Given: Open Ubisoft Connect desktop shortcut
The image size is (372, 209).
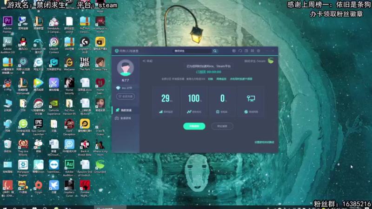Looking at the screenshot, I should point(54,45).
